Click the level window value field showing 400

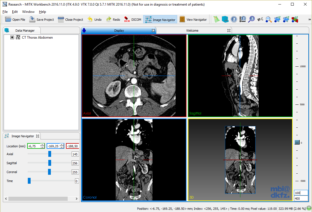coord(301,199)
